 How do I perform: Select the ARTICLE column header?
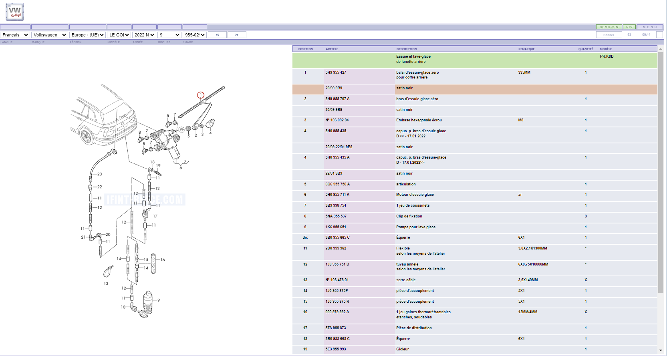pos(332,49)
